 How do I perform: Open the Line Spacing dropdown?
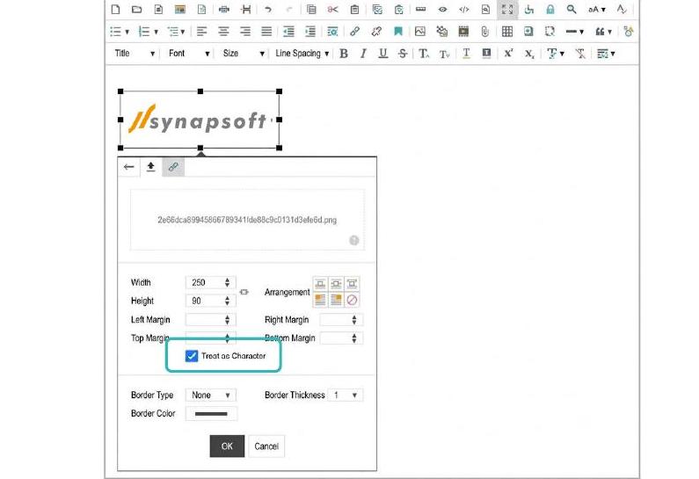point(302,54)
